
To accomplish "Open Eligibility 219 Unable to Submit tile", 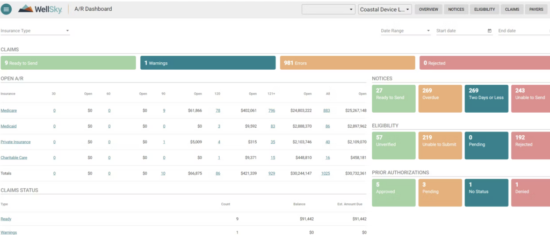I will click(x=440, y=146).
